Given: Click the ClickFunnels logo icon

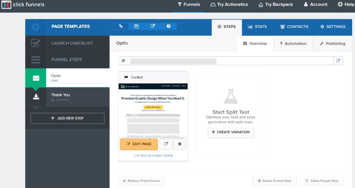Looking at the screenshot, I should 6,4.
